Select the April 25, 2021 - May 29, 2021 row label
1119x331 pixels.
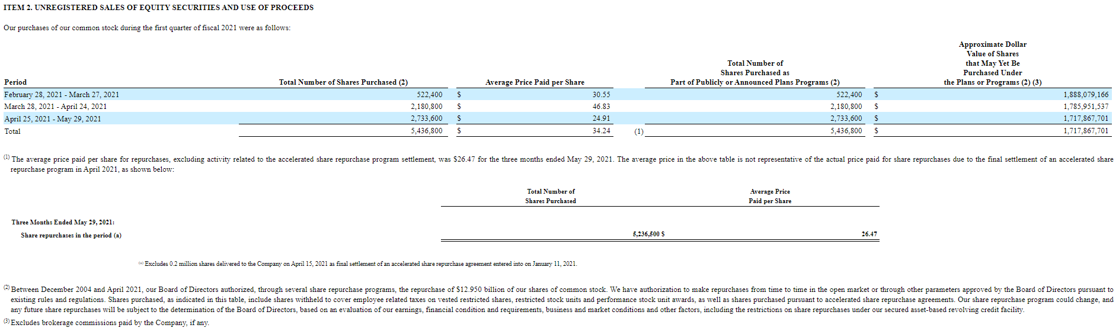[53, 119]
